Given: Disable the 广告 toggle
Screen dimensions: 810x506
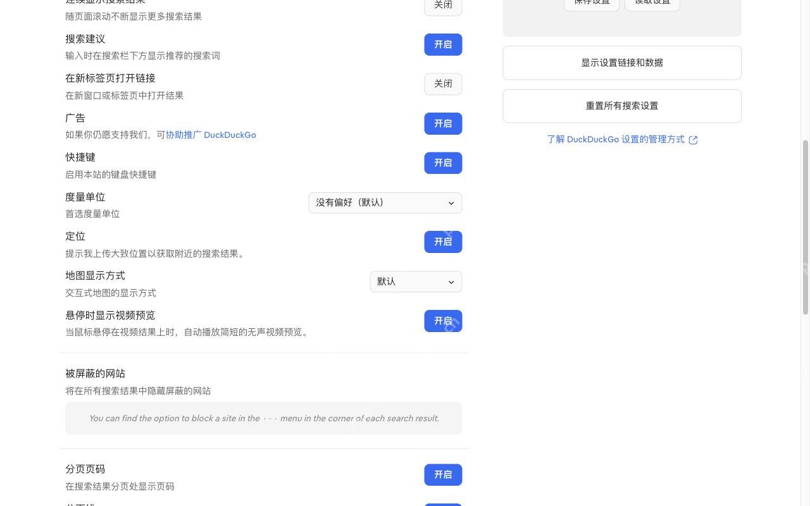Looking at the screenshot, I should [443, 123].
